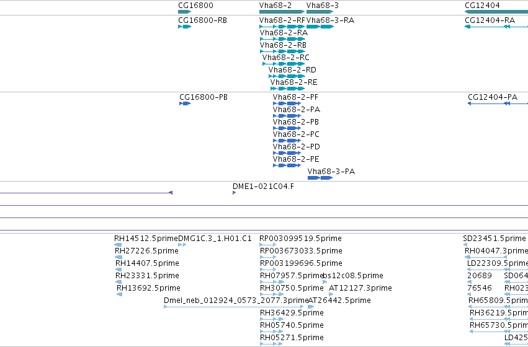Image resolution: width=528 pixels, height=347 pixels.
Task: Select EST RH05271.5prime
Action: click(x=292, y=338)
